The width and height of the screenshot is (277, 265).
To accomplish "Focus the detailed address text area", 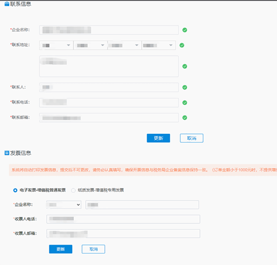I will [109, 66].
